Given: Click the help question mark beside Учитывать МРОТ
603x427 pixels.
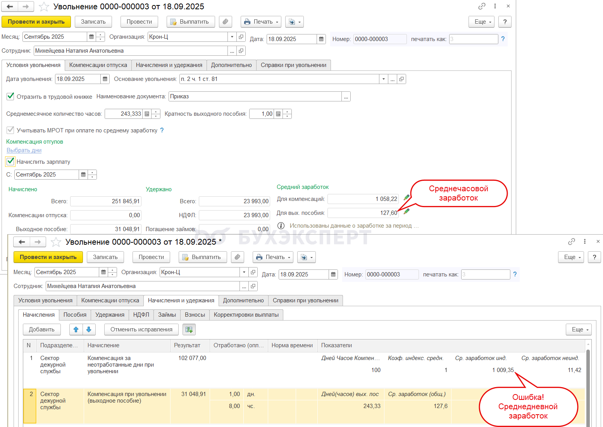Looking at the screenshot, I should pos(162,130).
